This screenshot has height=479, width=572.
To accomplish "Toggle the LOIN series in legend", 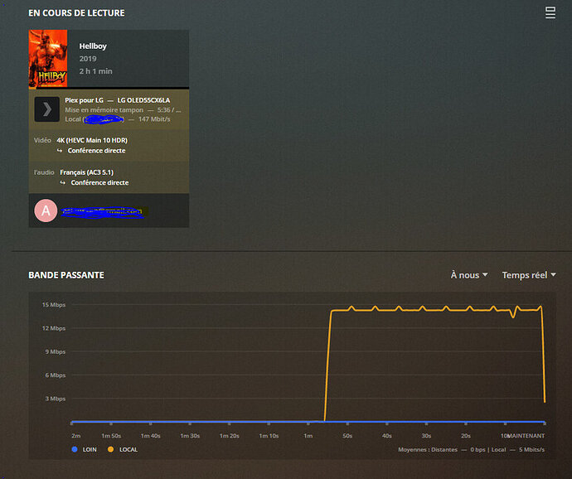I will (85, 449).
